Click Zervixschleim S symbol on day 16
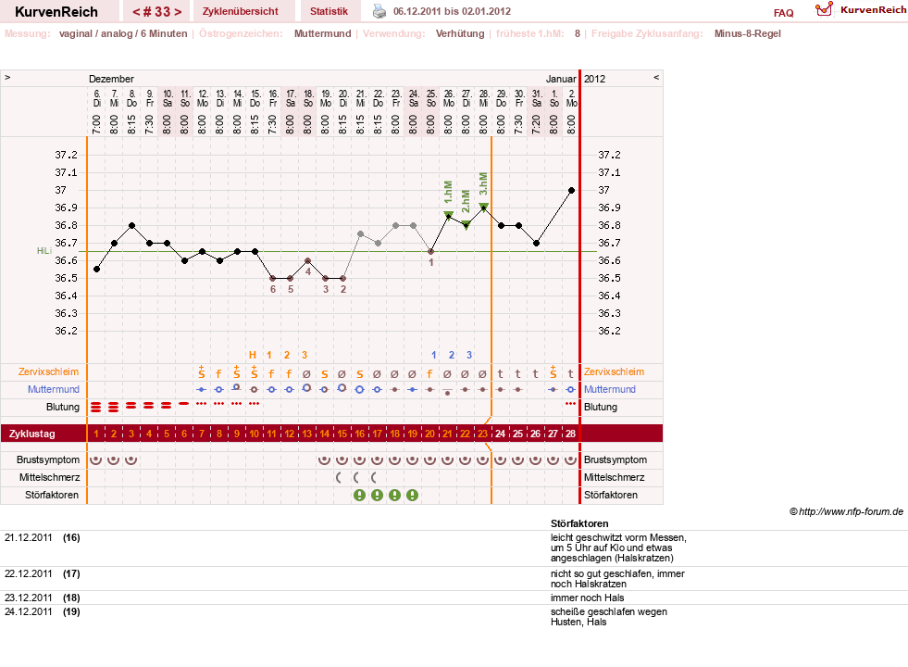908x667 pixels. pos(360,374)
